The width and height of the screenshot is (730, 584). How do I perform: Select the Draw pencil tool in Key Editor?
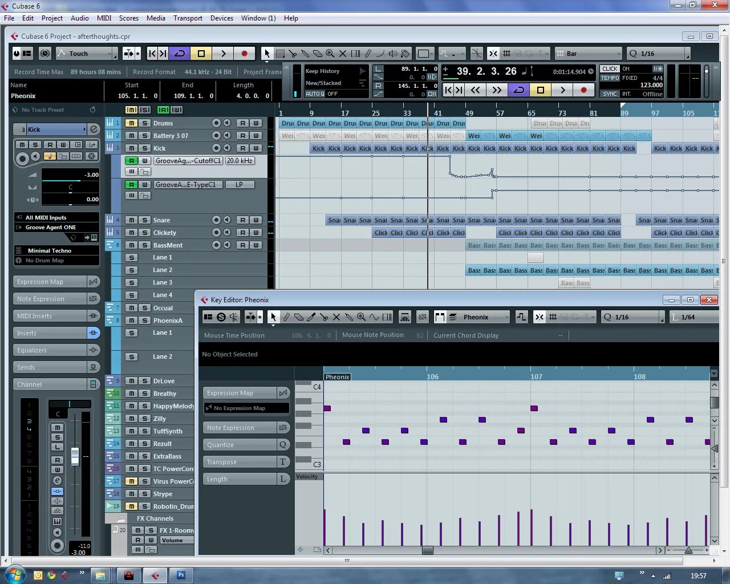coord(286,317)
